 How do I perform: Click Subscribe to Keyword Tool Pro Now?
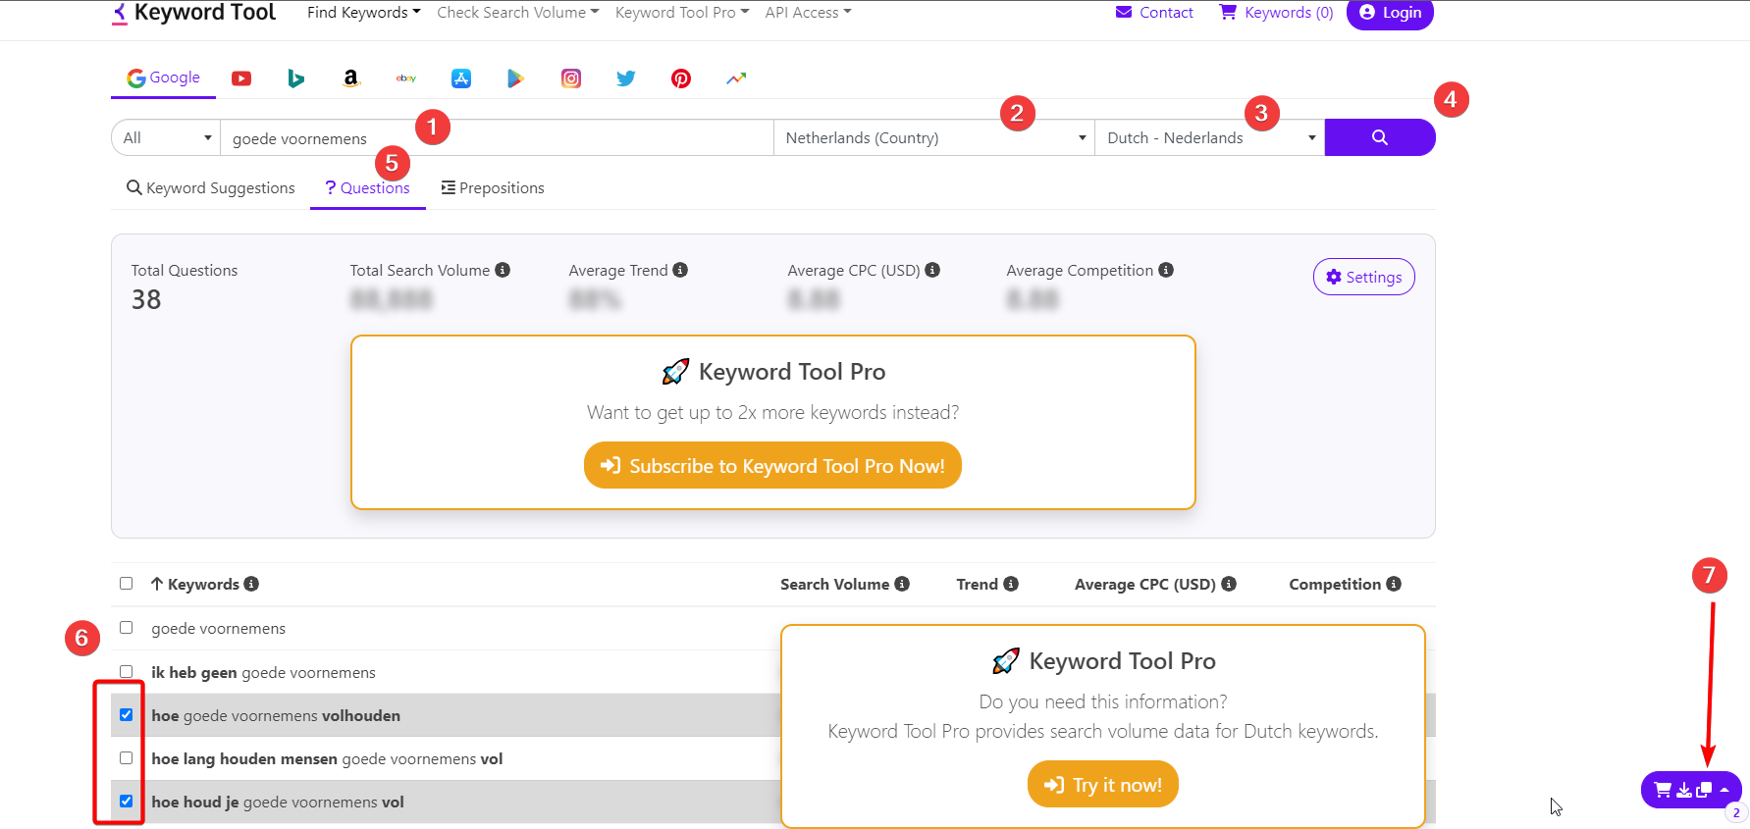pyautogui.click(x=772, y=466)
